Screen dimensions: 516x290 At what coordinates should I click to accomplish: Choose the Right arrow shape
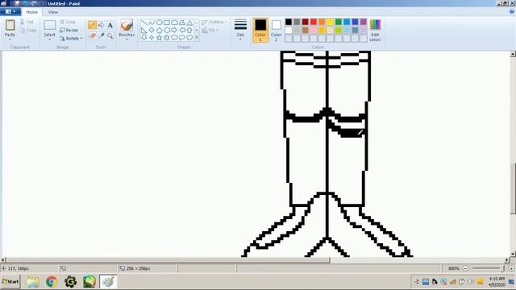tap(174, 31)
